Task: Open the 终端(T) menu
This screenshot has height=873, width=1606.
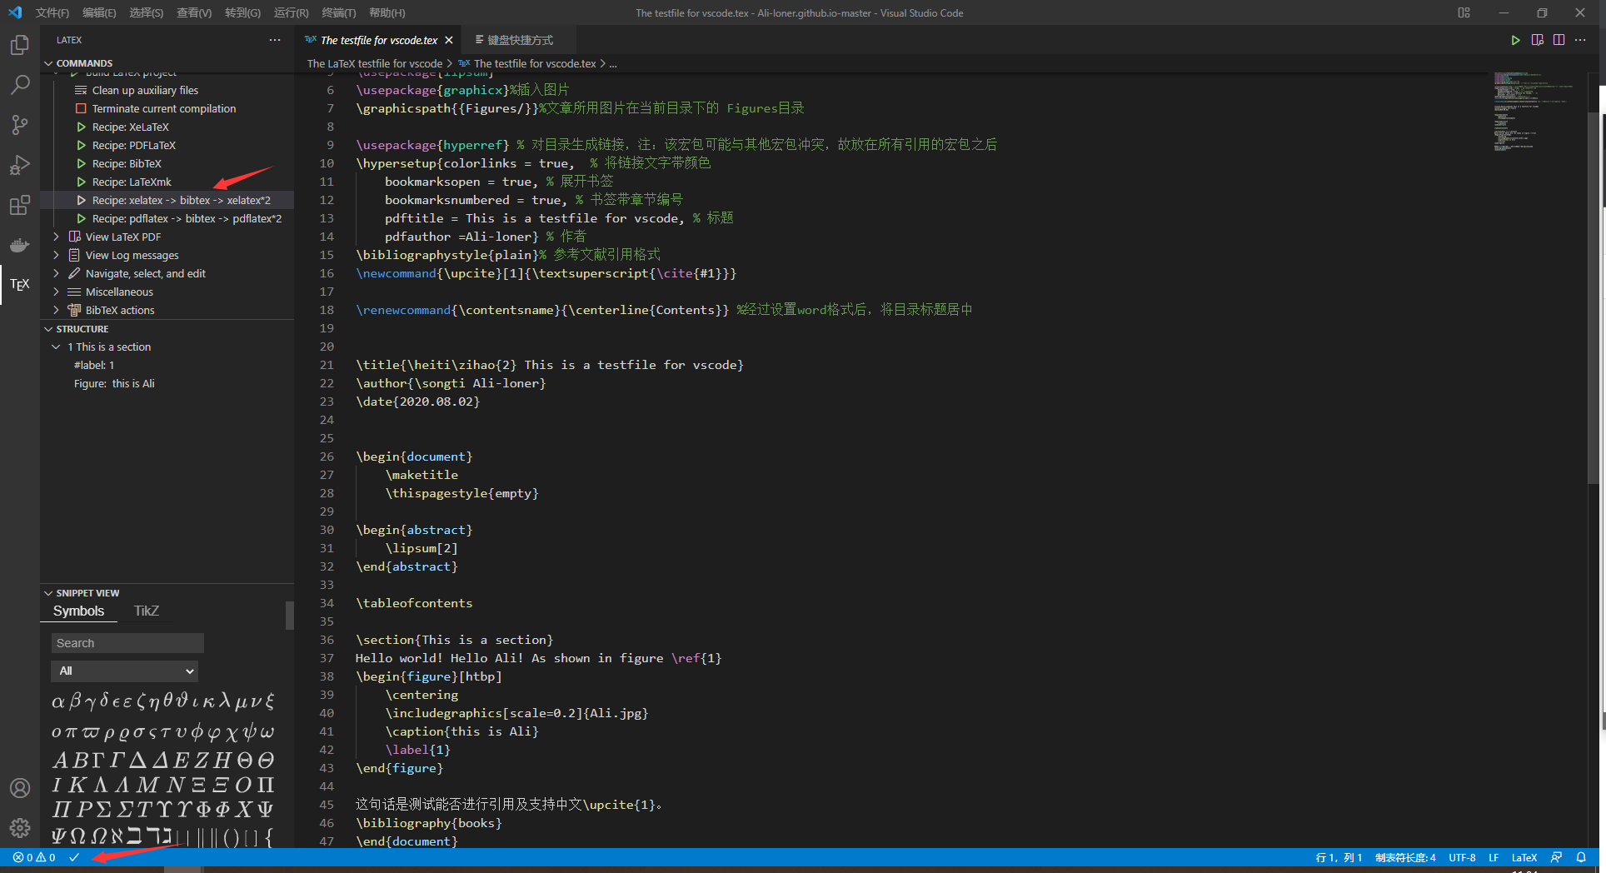Action: 339,12
